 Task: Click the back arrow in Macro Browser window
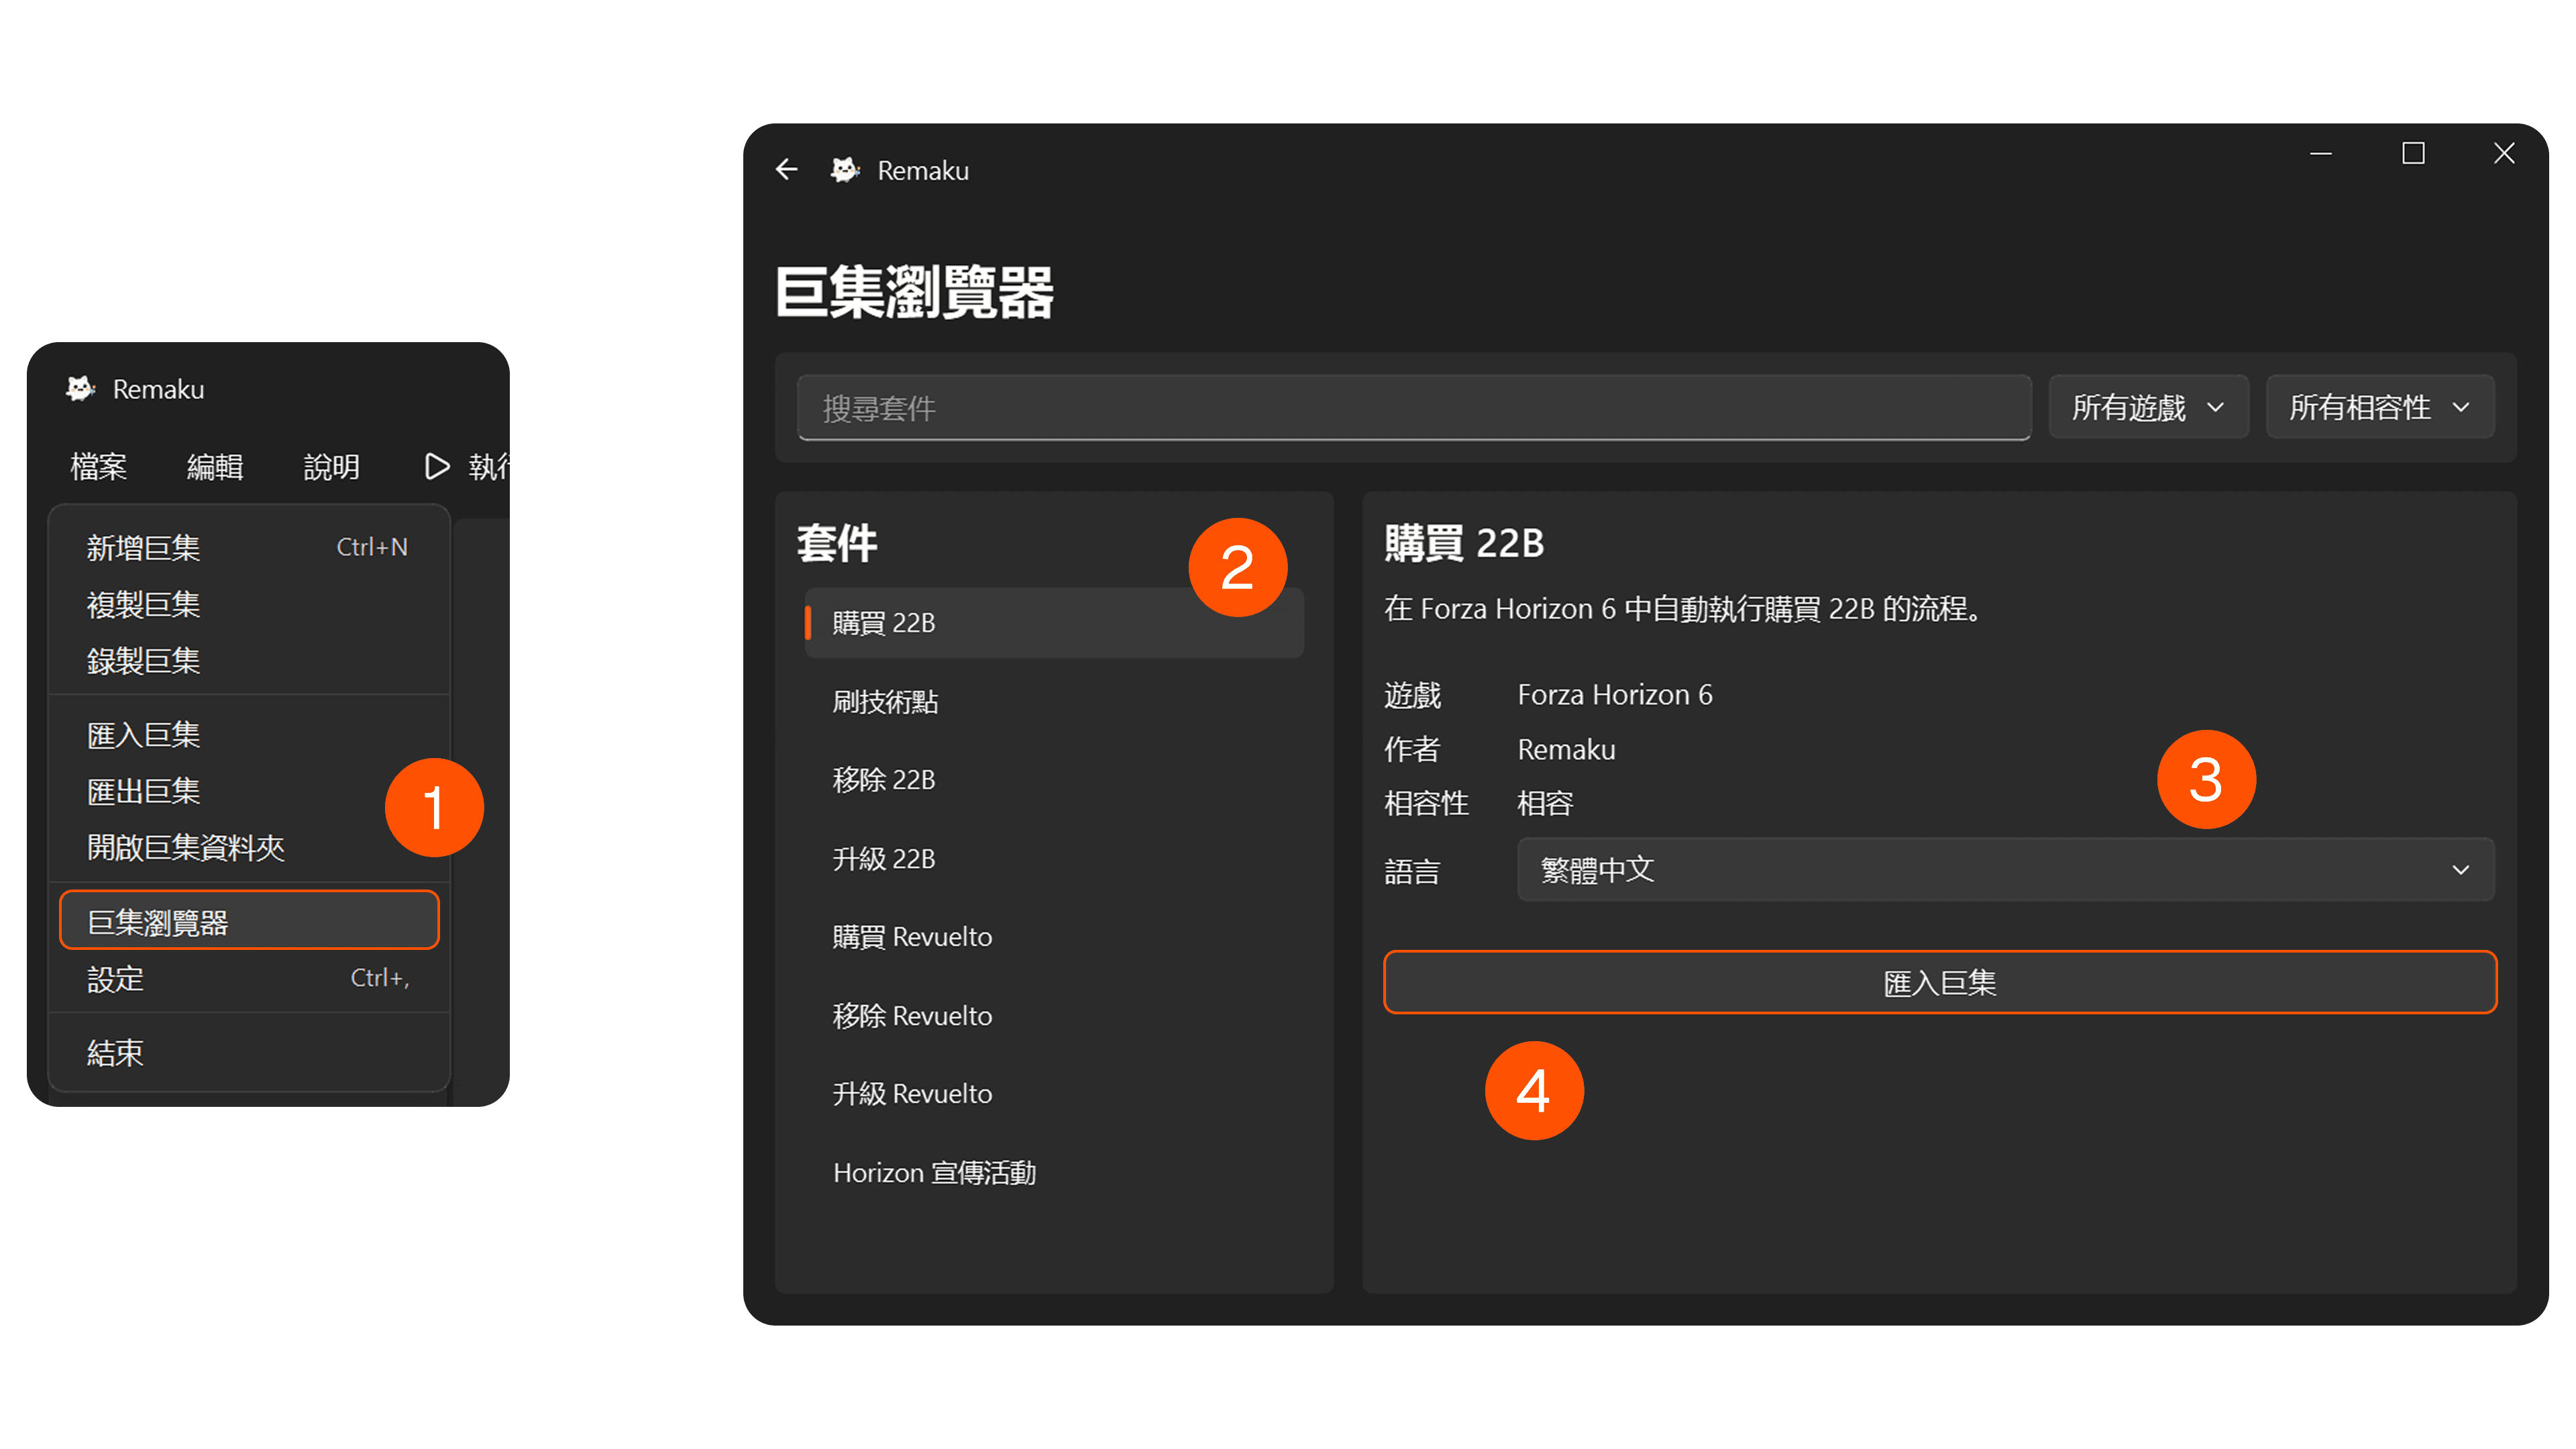coord(787,170)
